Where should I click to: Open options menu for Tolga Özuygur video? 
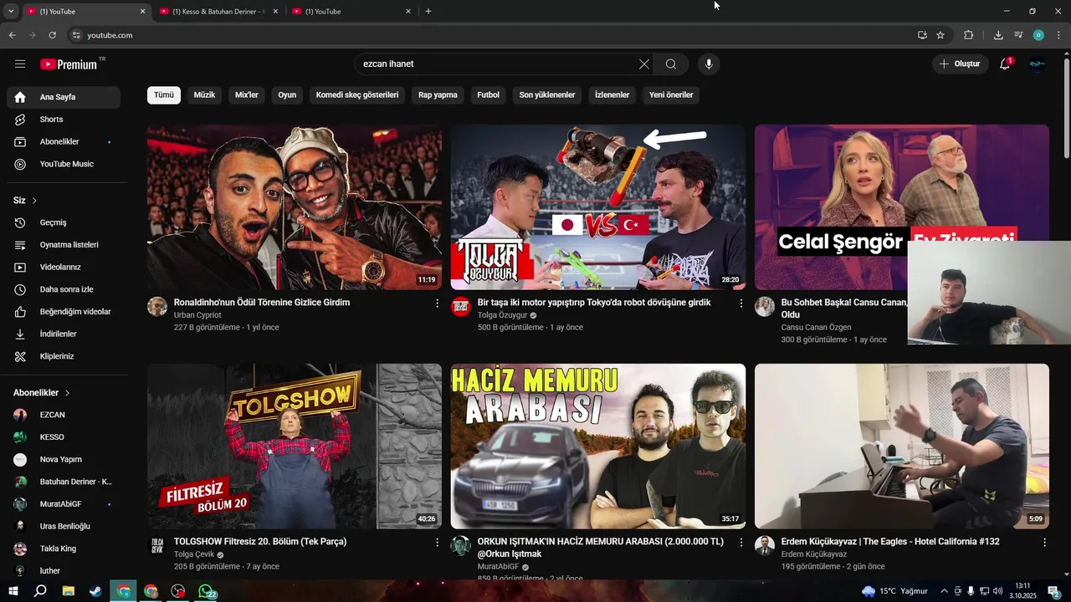pyautogui.click(x=740, y=304)
